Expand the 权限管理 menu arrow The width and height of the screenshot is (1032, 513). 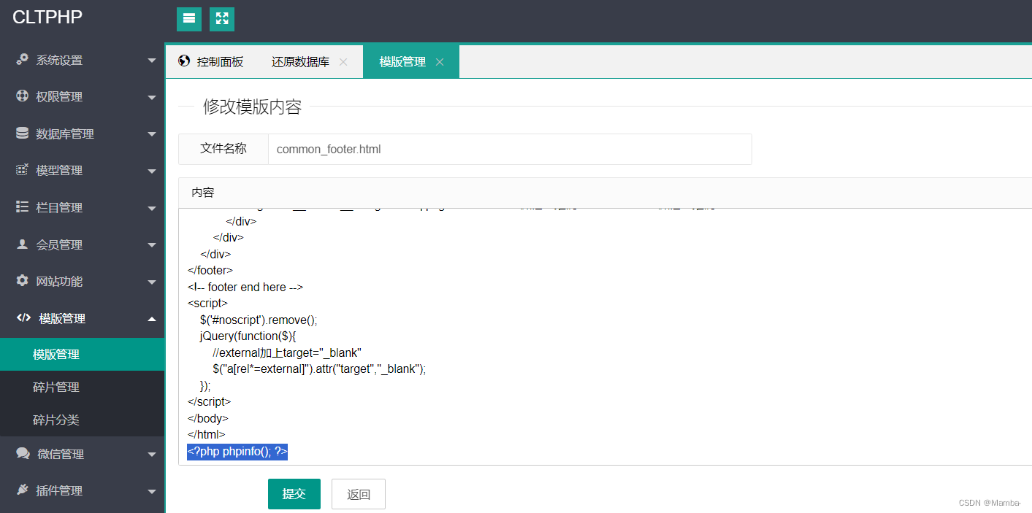(x=152, y=97)
